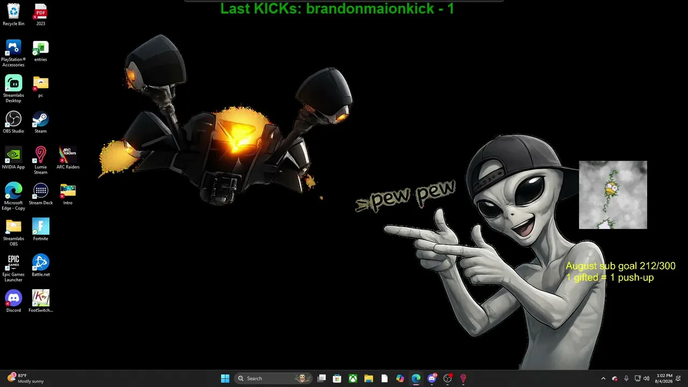Viewport: 688px width, 387px height.
Task: Launch the Lumia Stream desktop shortcut
Action: click(x=41, y=161)
